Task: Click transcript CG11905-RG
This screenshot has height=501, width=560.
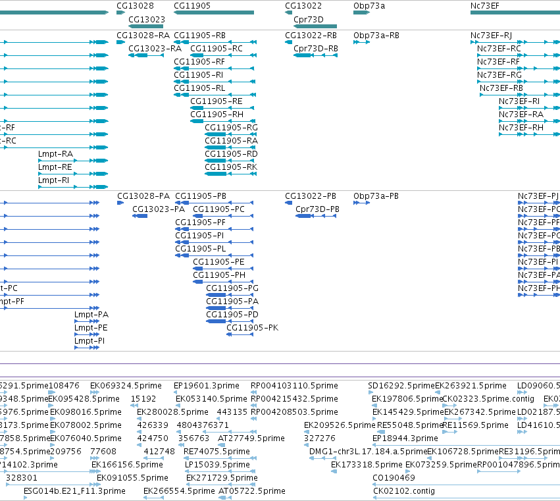Action: pos(231,128)
